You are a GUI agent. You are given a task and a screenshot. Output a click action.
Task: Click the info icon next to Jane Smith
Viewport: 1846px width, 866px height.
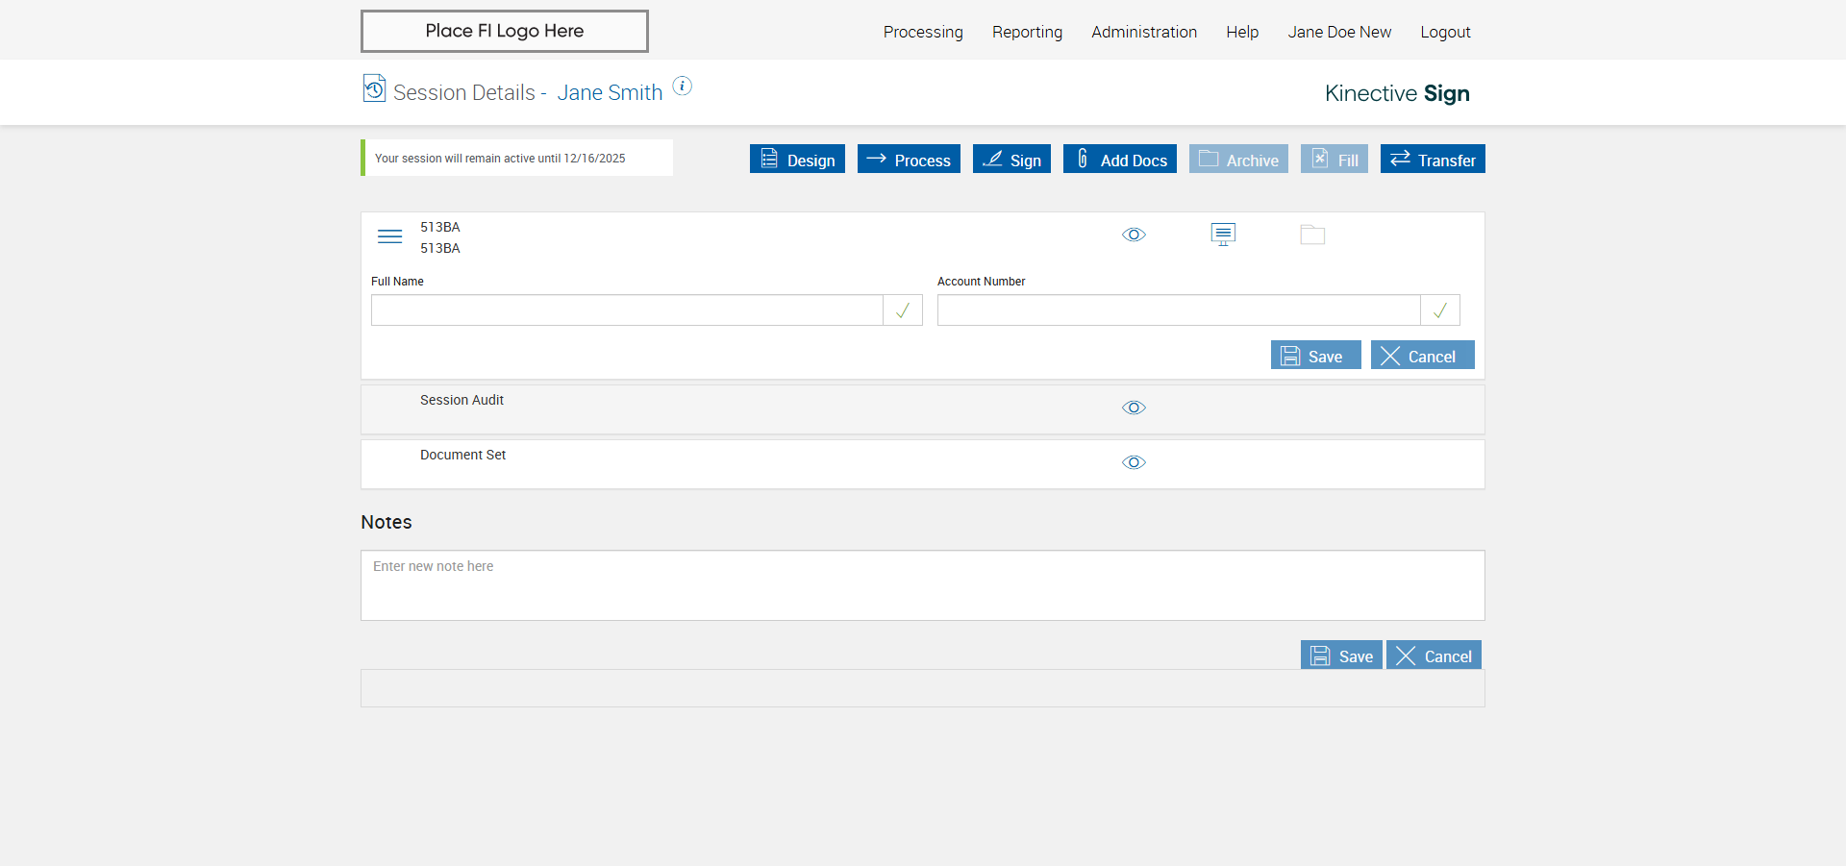coord(682,87)
